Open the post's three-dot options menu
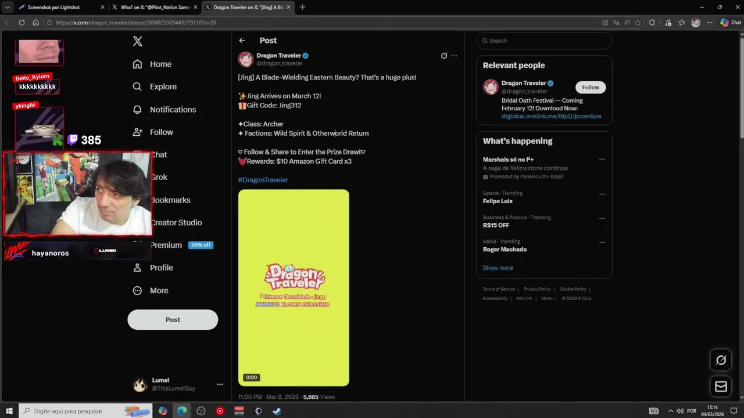This screenshot has width=744, height=418. (455, 56)
